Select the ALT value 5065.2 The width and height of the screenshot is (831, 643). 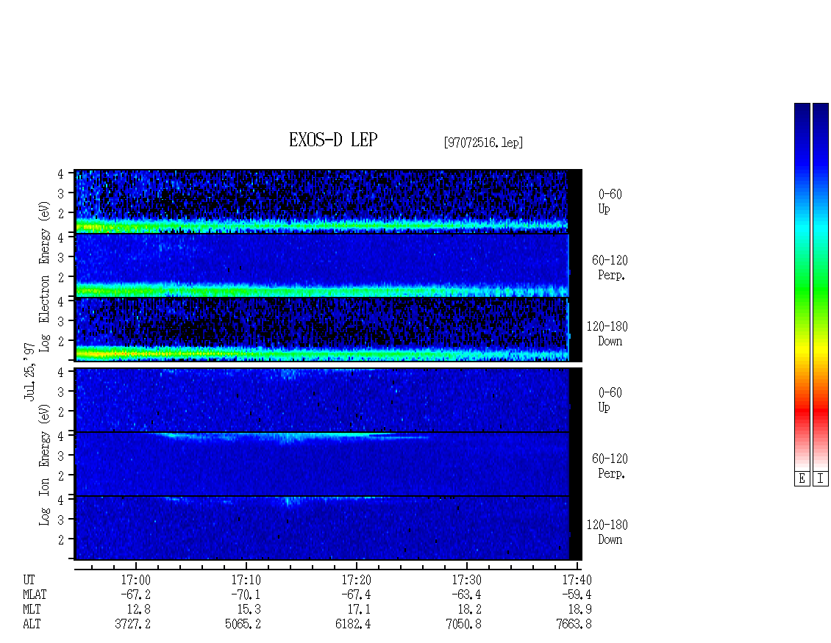(243, 624)
